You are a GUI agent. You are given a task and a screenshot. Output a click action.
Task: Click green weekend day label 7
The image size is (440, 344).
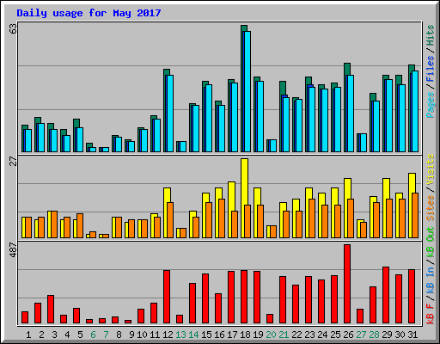click(106, 335)
